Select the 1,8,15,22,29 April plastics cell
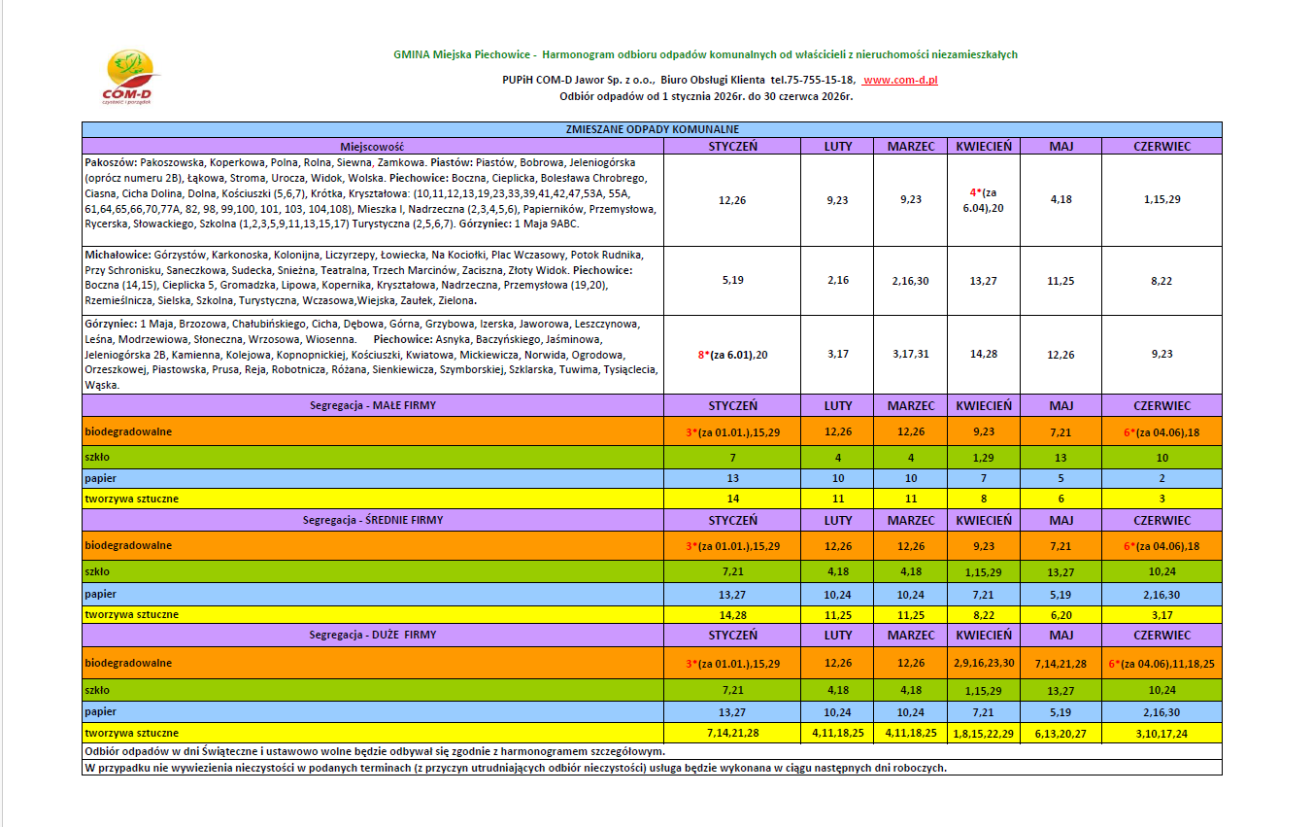This screenshot has width=1313, height=827. point(983,733)
